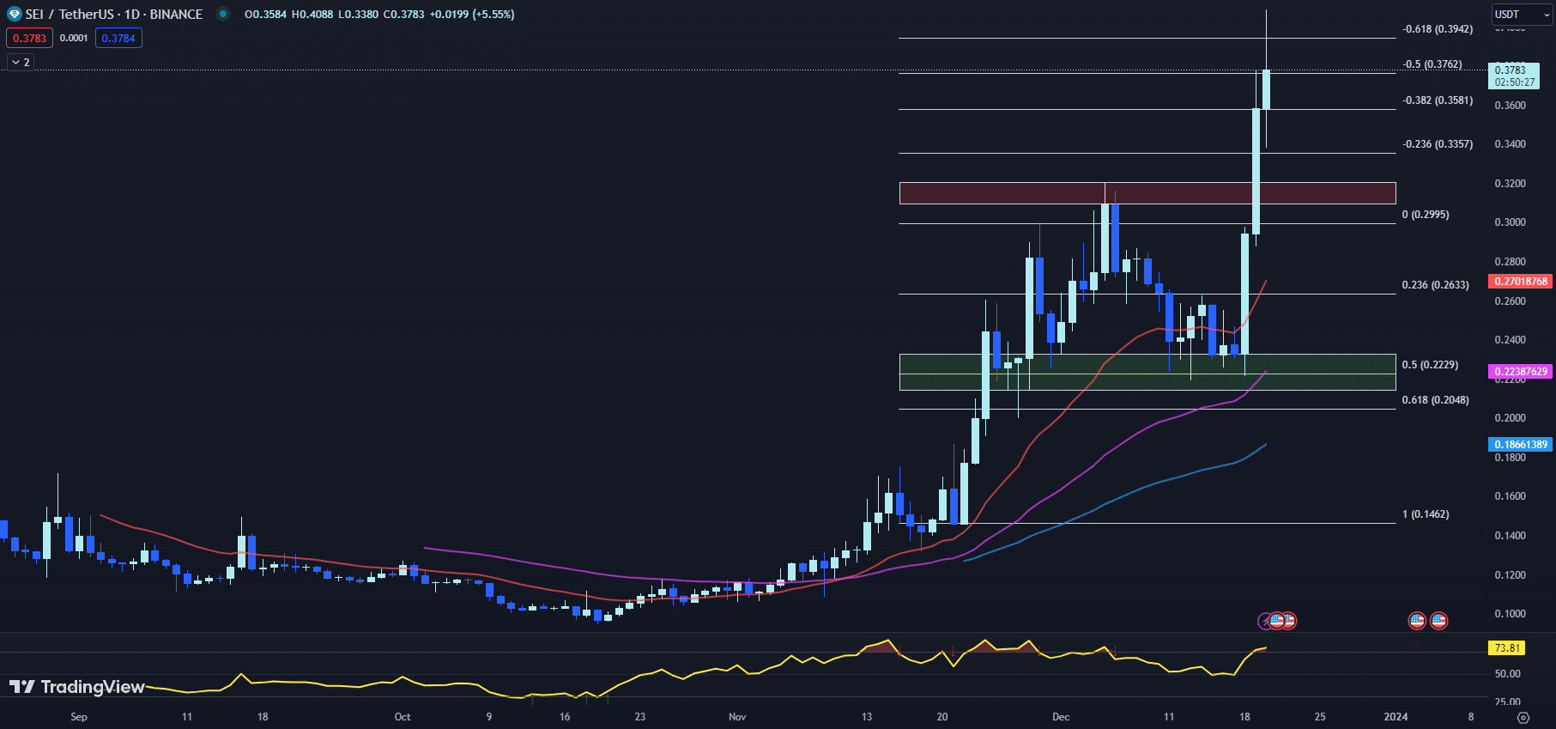Expand the collapsed indicators legend showing 2
The height and width of the screenshot is (729, 1556).
(21, 63)
